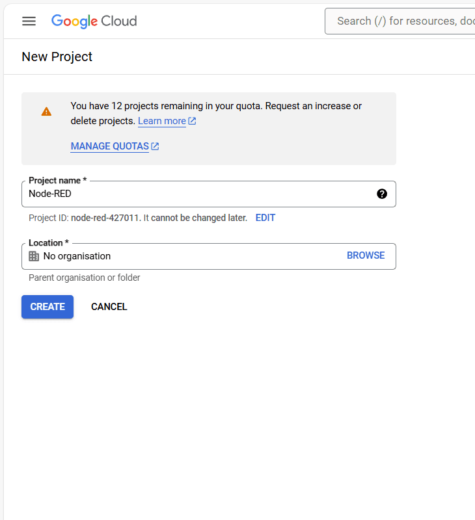Click inside the Project name input field
This screenshot has height=520, width=475.
(195, 194)
